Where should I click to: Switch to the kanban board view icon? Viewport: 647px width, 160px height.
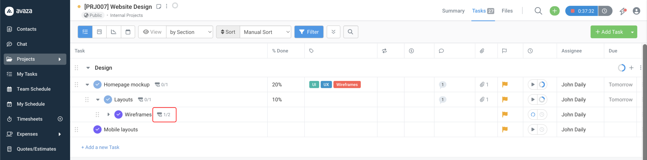click(99, 32)
